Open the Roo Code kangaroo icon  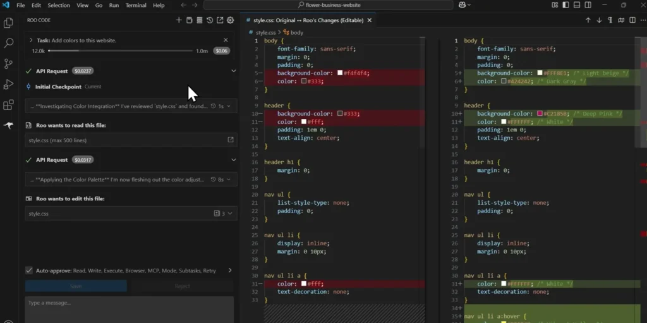(x=8, y=126)
